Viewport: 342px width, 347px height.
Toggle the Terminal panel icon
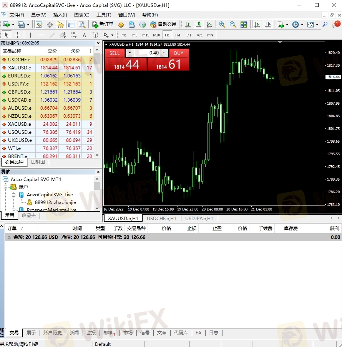click(x=71, y=25)
